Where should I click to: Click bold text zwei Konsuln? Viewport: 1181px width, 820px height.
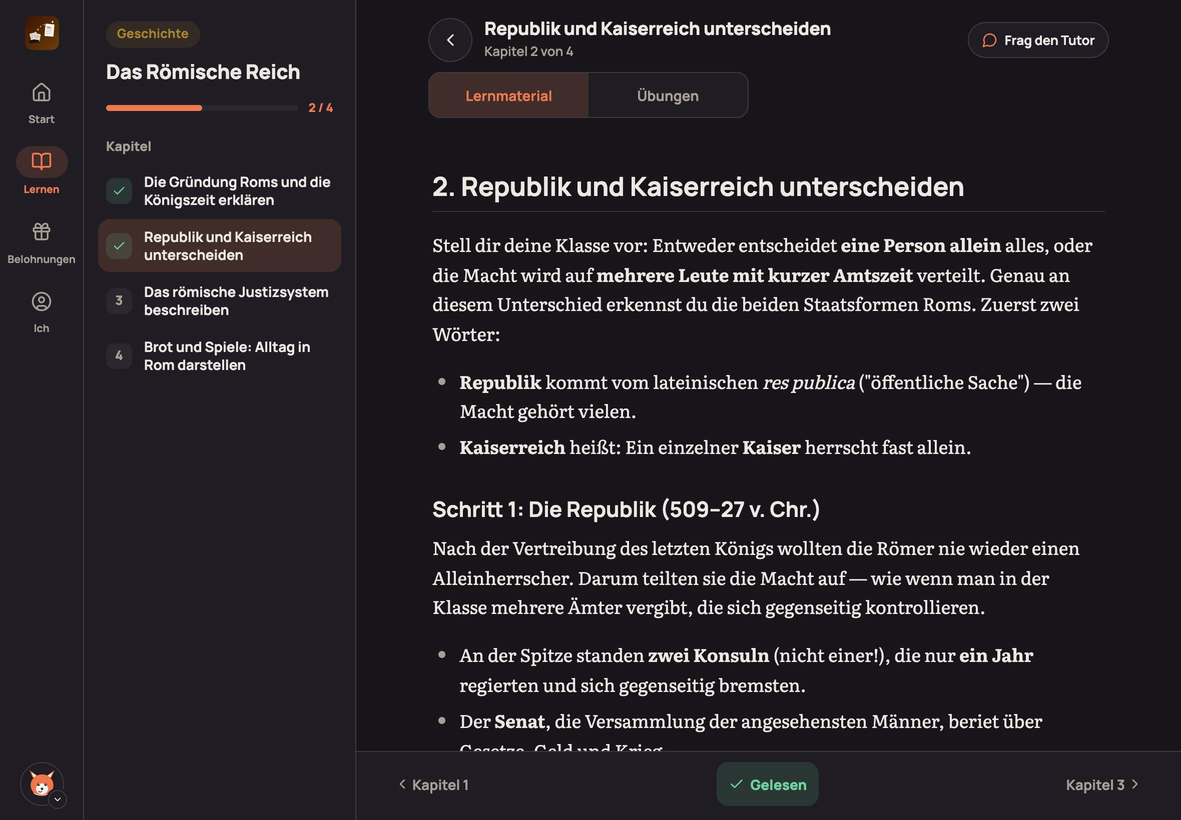[x=709, y=656]
